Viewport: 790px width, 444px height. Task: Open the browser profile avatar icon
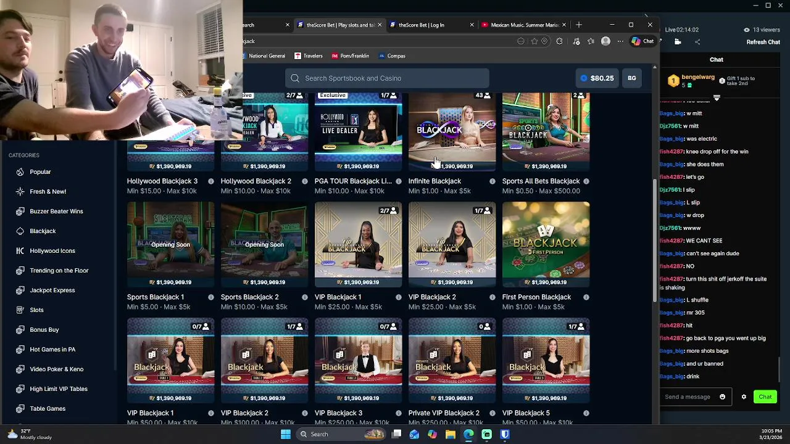tap(605, 41)
